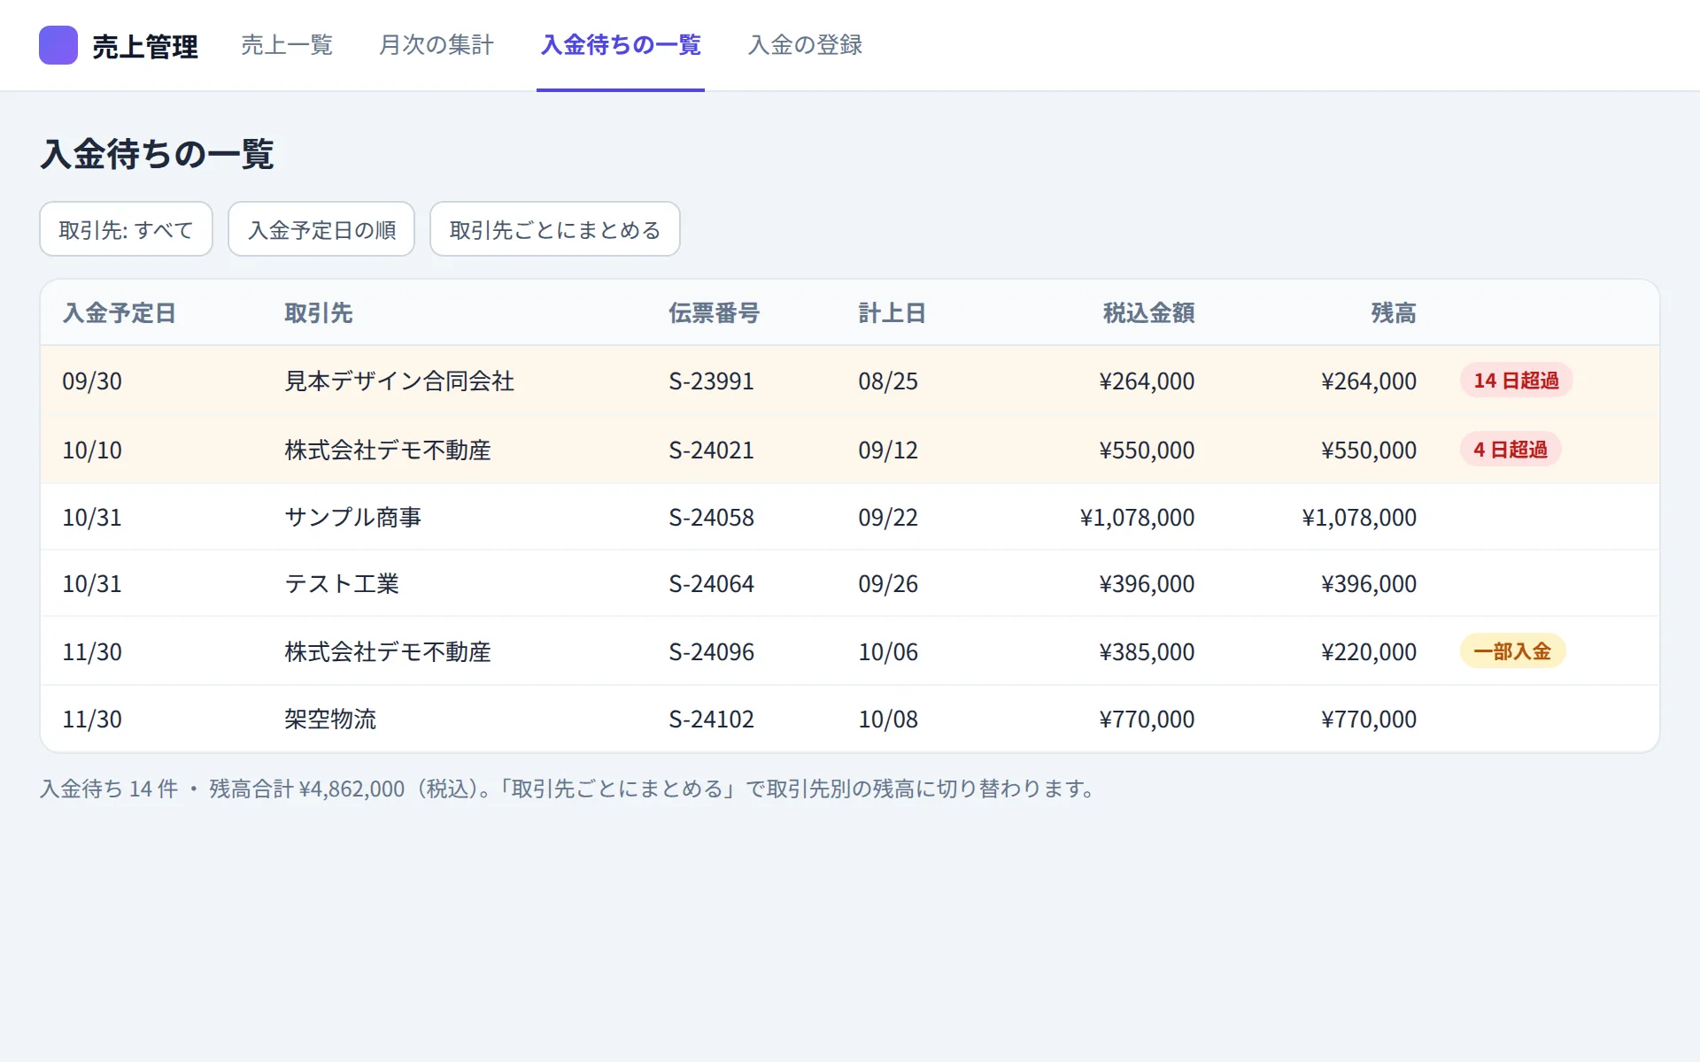The width and height of the screenshot is (1700, 1062).
Task: Click slip number S-23991
Action: point(711,381)
